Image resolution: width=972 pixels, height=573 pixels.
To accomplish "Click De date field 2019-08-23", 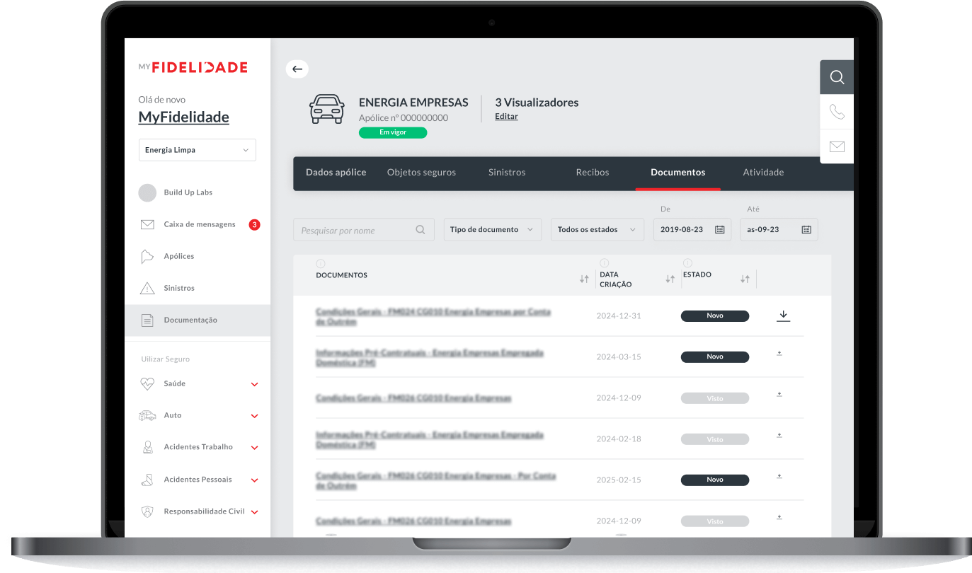I will pyautogui.click(x=692, y=229).
